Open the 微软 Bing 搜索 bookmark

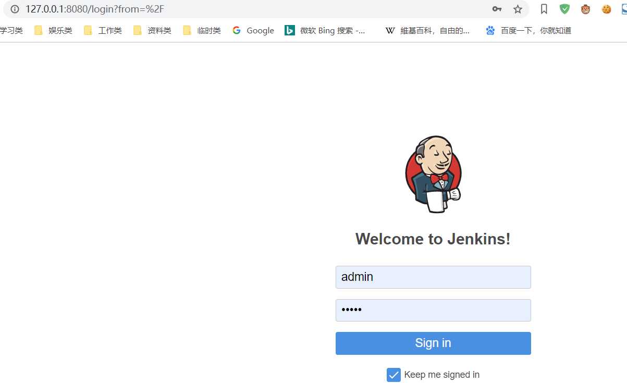[x=325, y=31]
